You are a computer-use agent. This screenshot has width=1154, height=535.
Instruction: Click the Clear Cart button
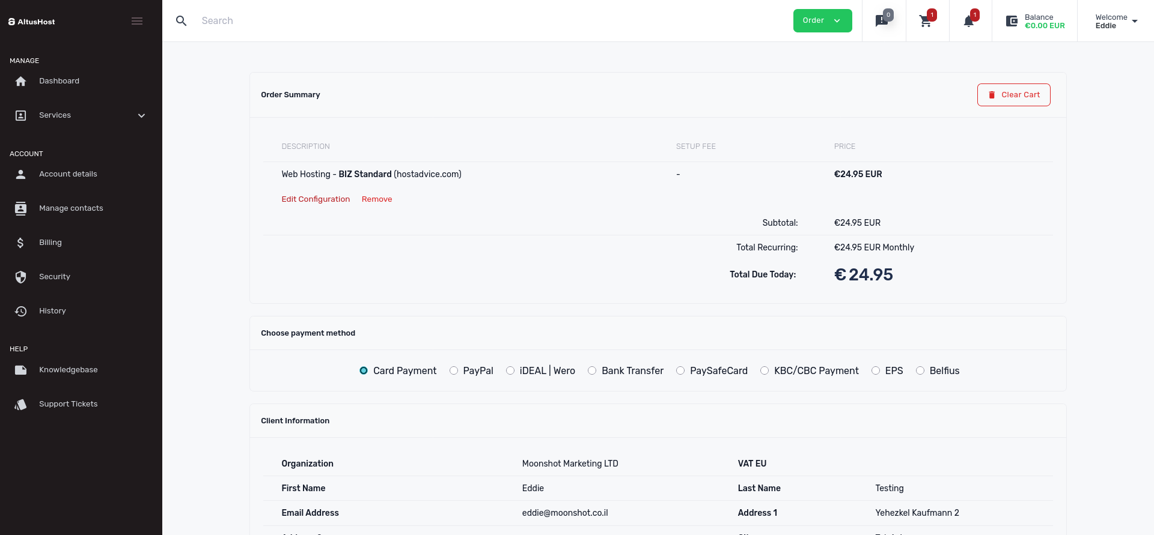click(1013, 95)
